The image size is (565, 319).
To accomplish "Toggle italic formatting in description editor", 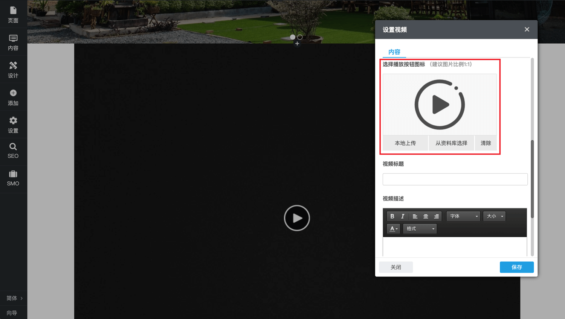I will coord(403,216).
